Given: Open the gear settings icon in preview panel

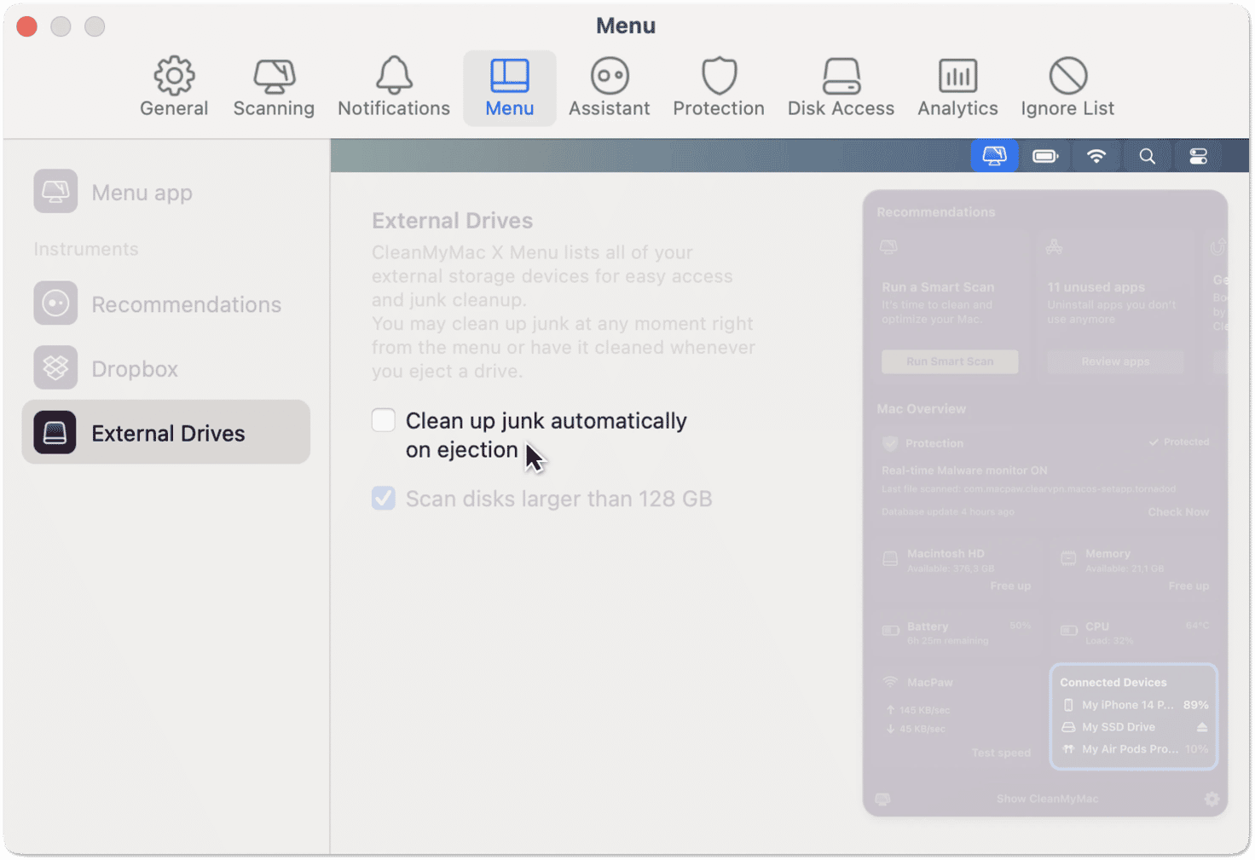Looking at the screenshot, I should 1212,799.
